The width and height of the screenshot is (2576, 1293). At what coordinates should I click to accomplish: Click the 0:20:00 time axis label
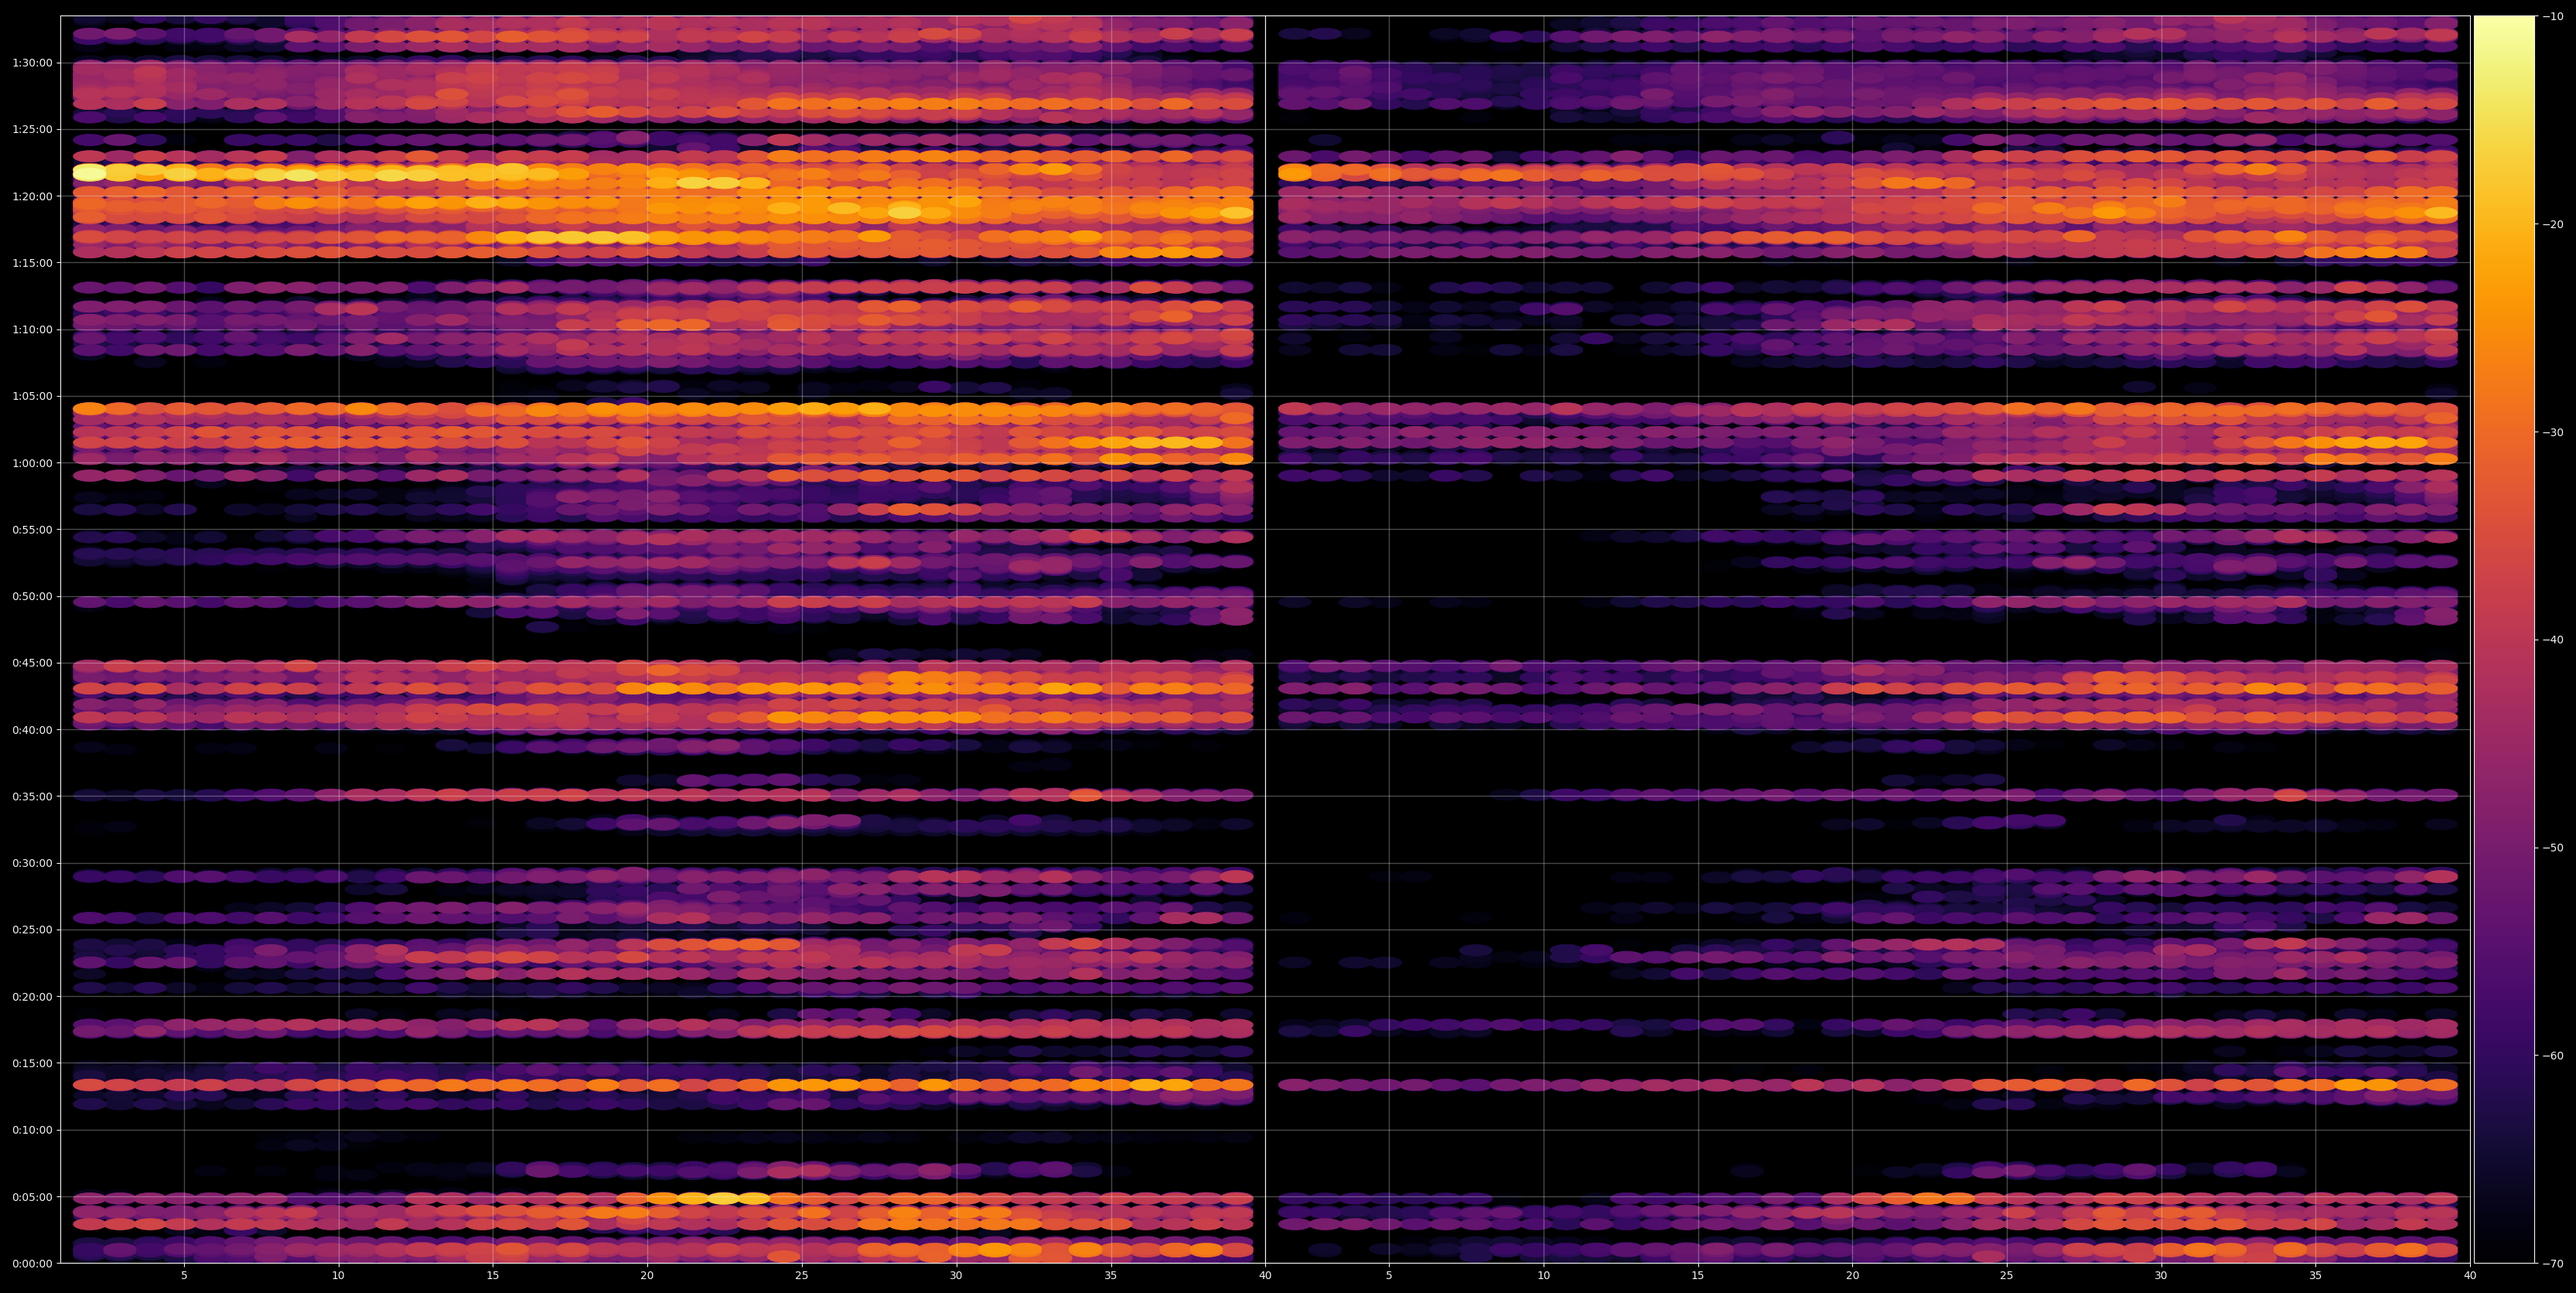pyautogui.click(x=32, y=997)
